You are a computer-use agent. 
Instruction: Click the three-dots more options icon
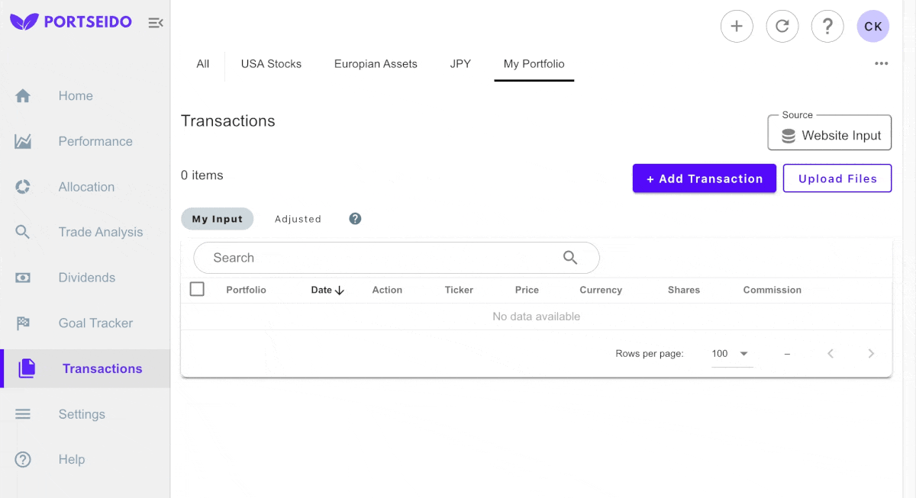tap(881, 63)
